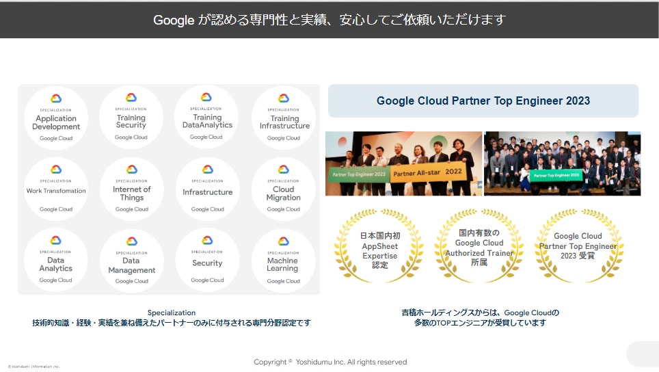Image resolution: width=659 pixels, height=372 pixels.
Task: Click the AppSheet Expertise laurel award
Action: pos(379,246)
